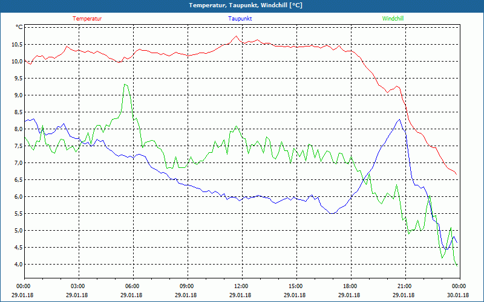Image resolution: width=484 pixels, height=302 pixels.
Task: Click the blue Taupunkt peak near 20:40
Action: pos(399,119)
